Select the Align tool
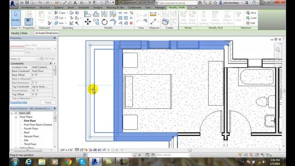This screenshot has height=166, width=295. coord(88,14)
